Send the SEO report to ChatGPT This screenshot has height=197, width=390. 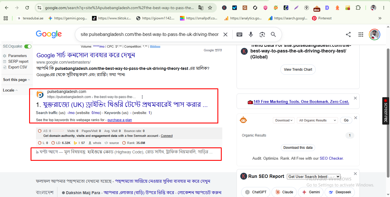pyautogui.click(x=256, y=192)
